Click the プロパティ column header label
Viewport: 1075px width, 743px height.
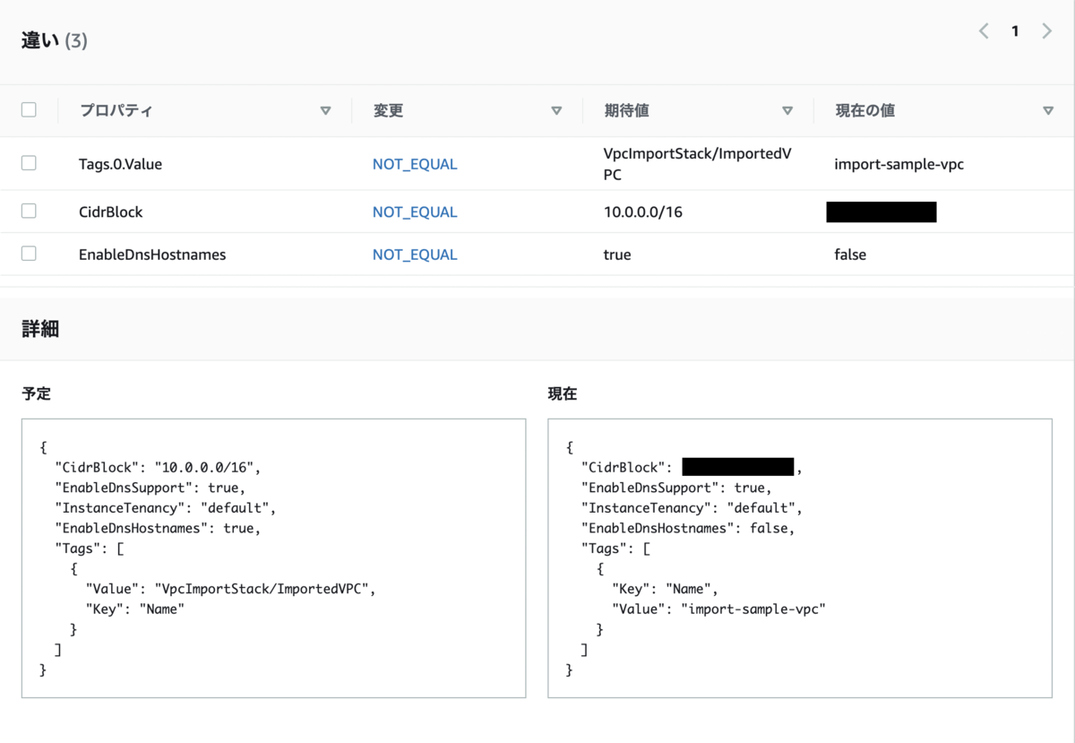pyautogui.click(x=116, y=111)
